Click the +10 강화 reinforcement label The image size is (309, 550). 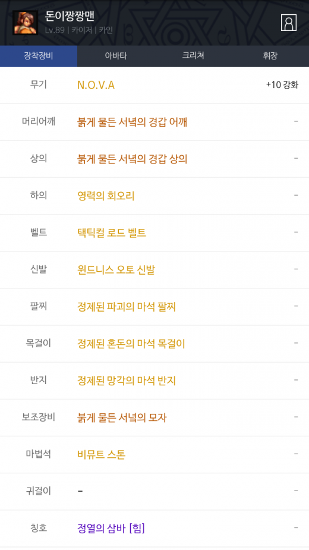[282, 85]
